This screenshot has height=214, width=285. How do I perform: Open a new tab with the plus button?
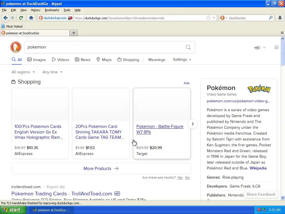[x=73, y=33]
